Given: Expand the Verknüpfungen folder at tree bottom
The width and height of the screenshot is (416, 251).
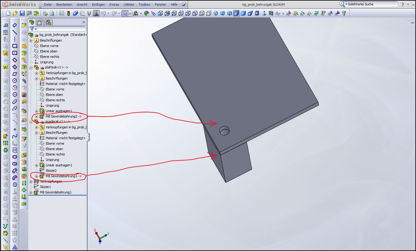Looking at the screenshot, I should tap(31, 182).
